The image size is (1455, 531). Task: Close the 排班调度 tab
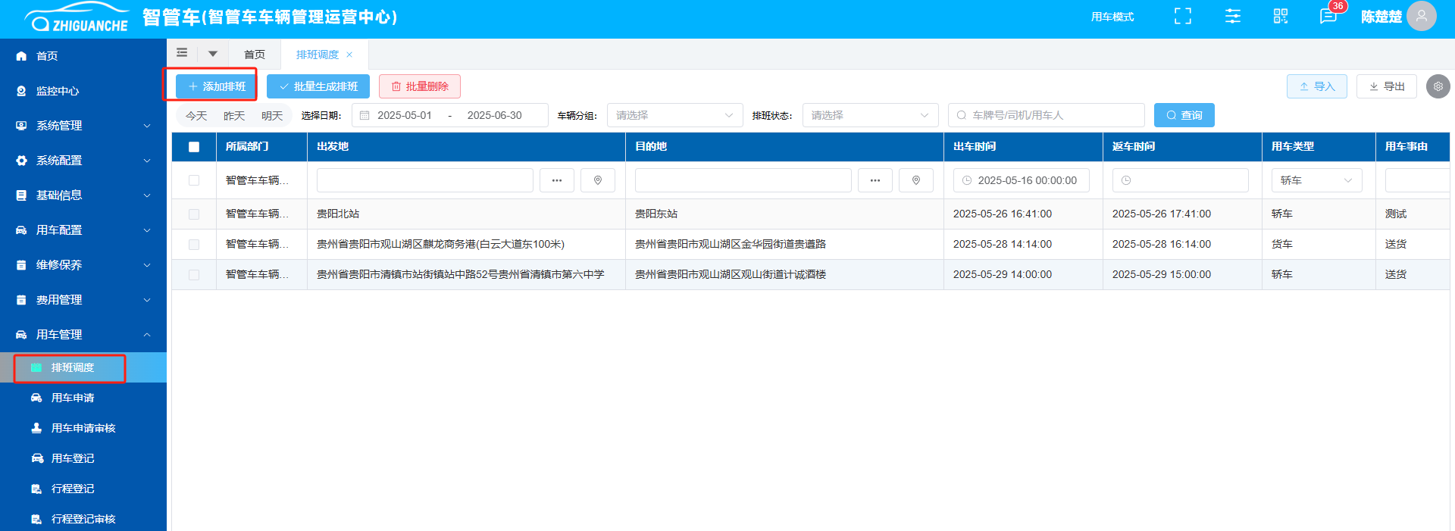coord(349,55)
